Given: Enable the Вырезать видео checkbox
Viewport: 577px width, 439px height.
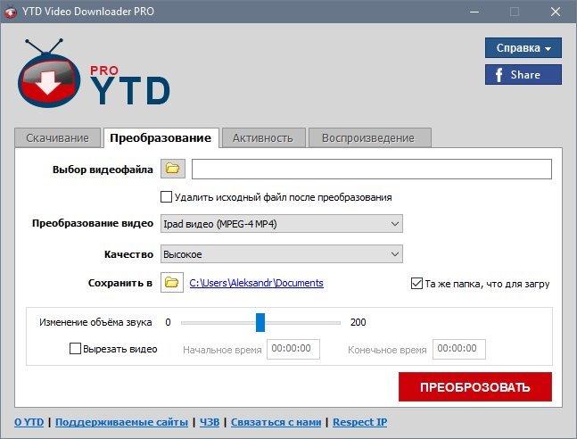Looking at the screenshot, I should [x=75, y=348].
